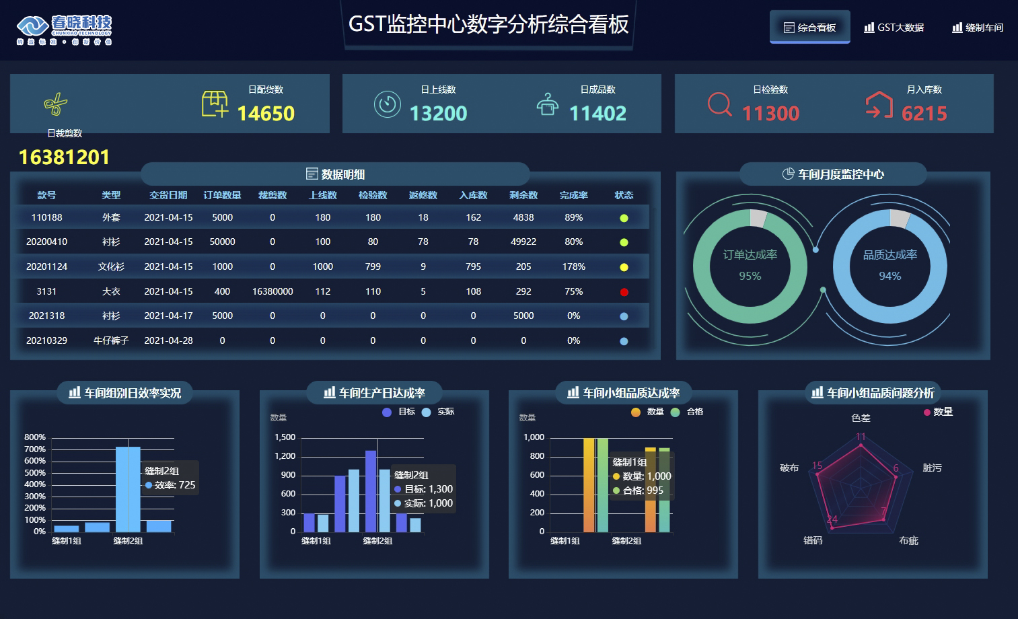Click the store icon beside 日配货数
Screen dimensions: 1018x619
(x=215, y=104)
